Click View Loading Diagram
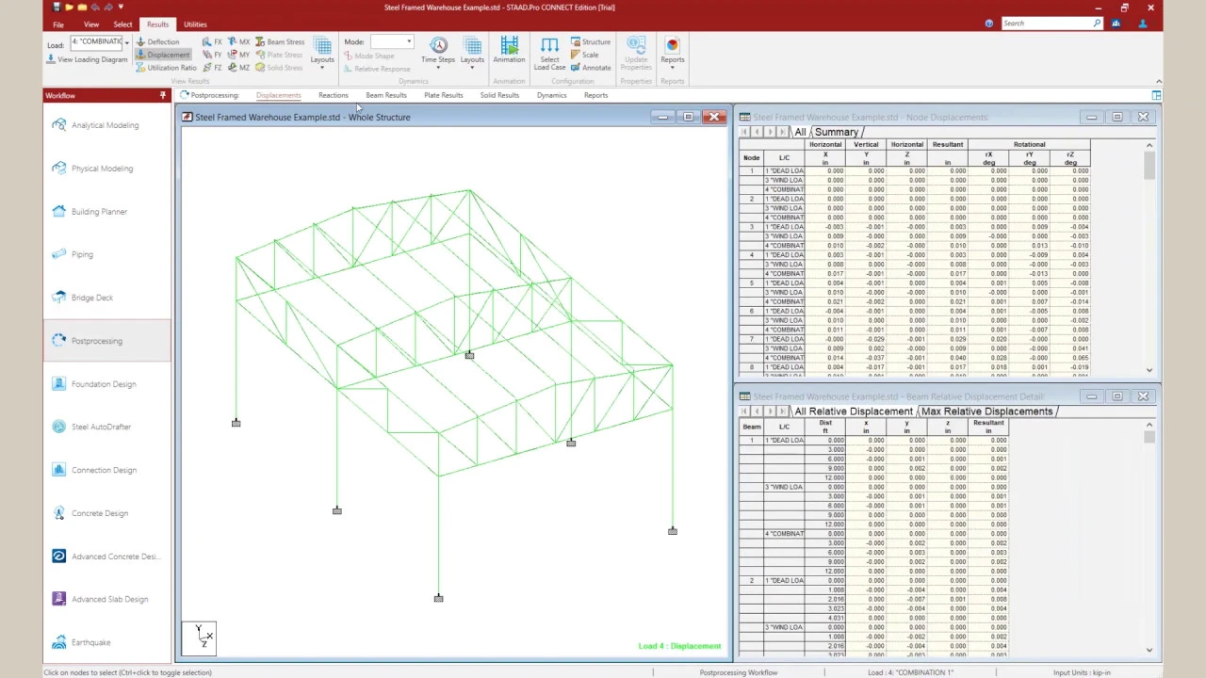 pyautogui.click(x=88, y=59)
